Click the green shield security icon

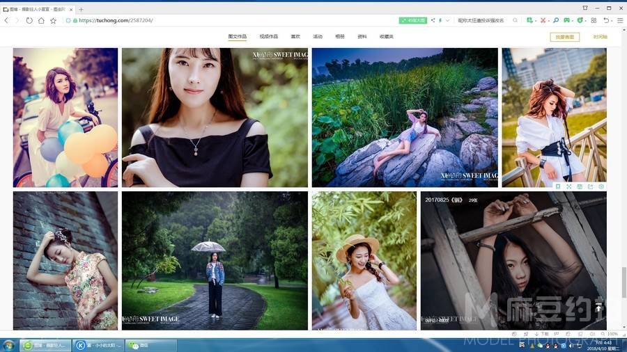[x=580, y=20]
